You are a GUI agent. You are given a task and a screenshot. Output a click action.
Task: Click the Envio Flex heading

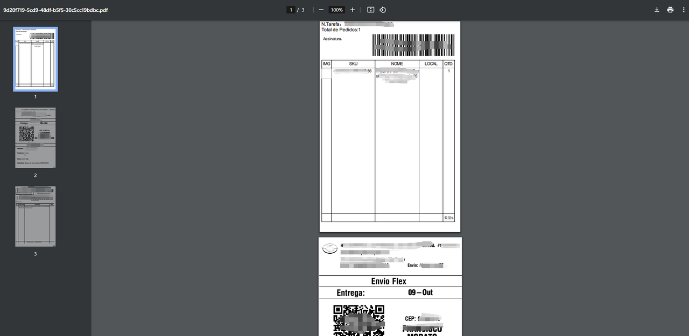389,281
